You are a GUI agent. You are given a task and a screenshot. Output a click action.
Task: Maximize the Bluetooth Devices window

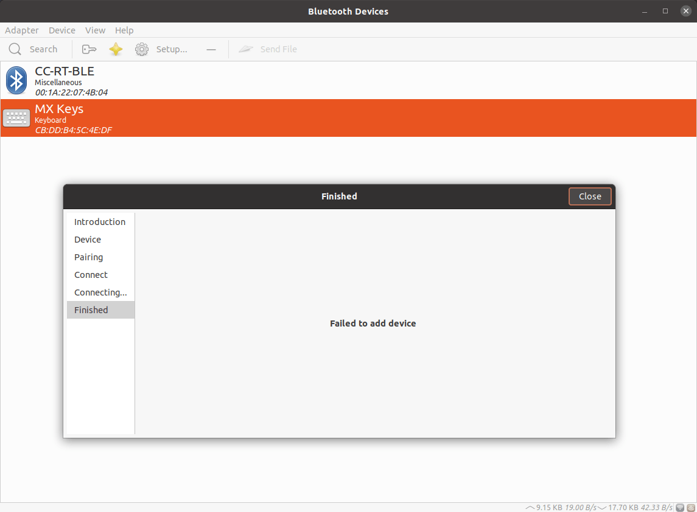[x=665, y=11]
